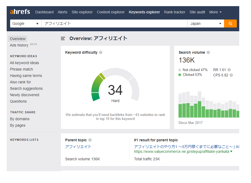The height and width of the screenshot is (183, 251).
Task: Open Newly discovered keywords
Action: click(25, 95)
